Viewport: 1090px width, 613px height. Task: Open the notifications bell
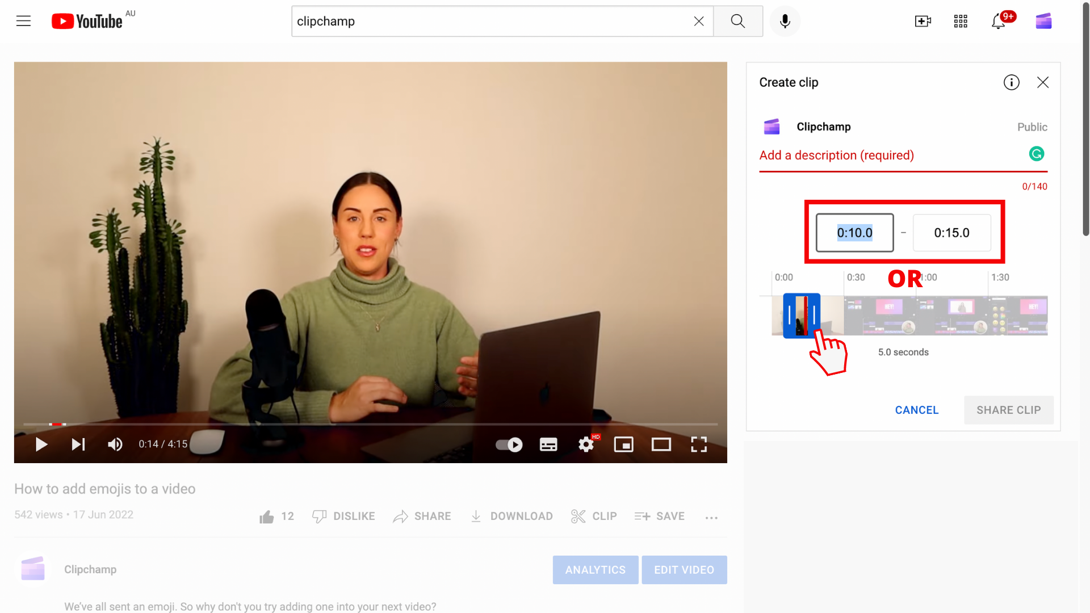pos(999,22)
